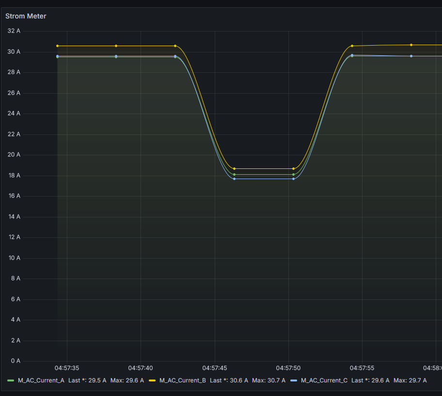Click the Last *: 30.6 A legend value

click(x=229, y=380)
